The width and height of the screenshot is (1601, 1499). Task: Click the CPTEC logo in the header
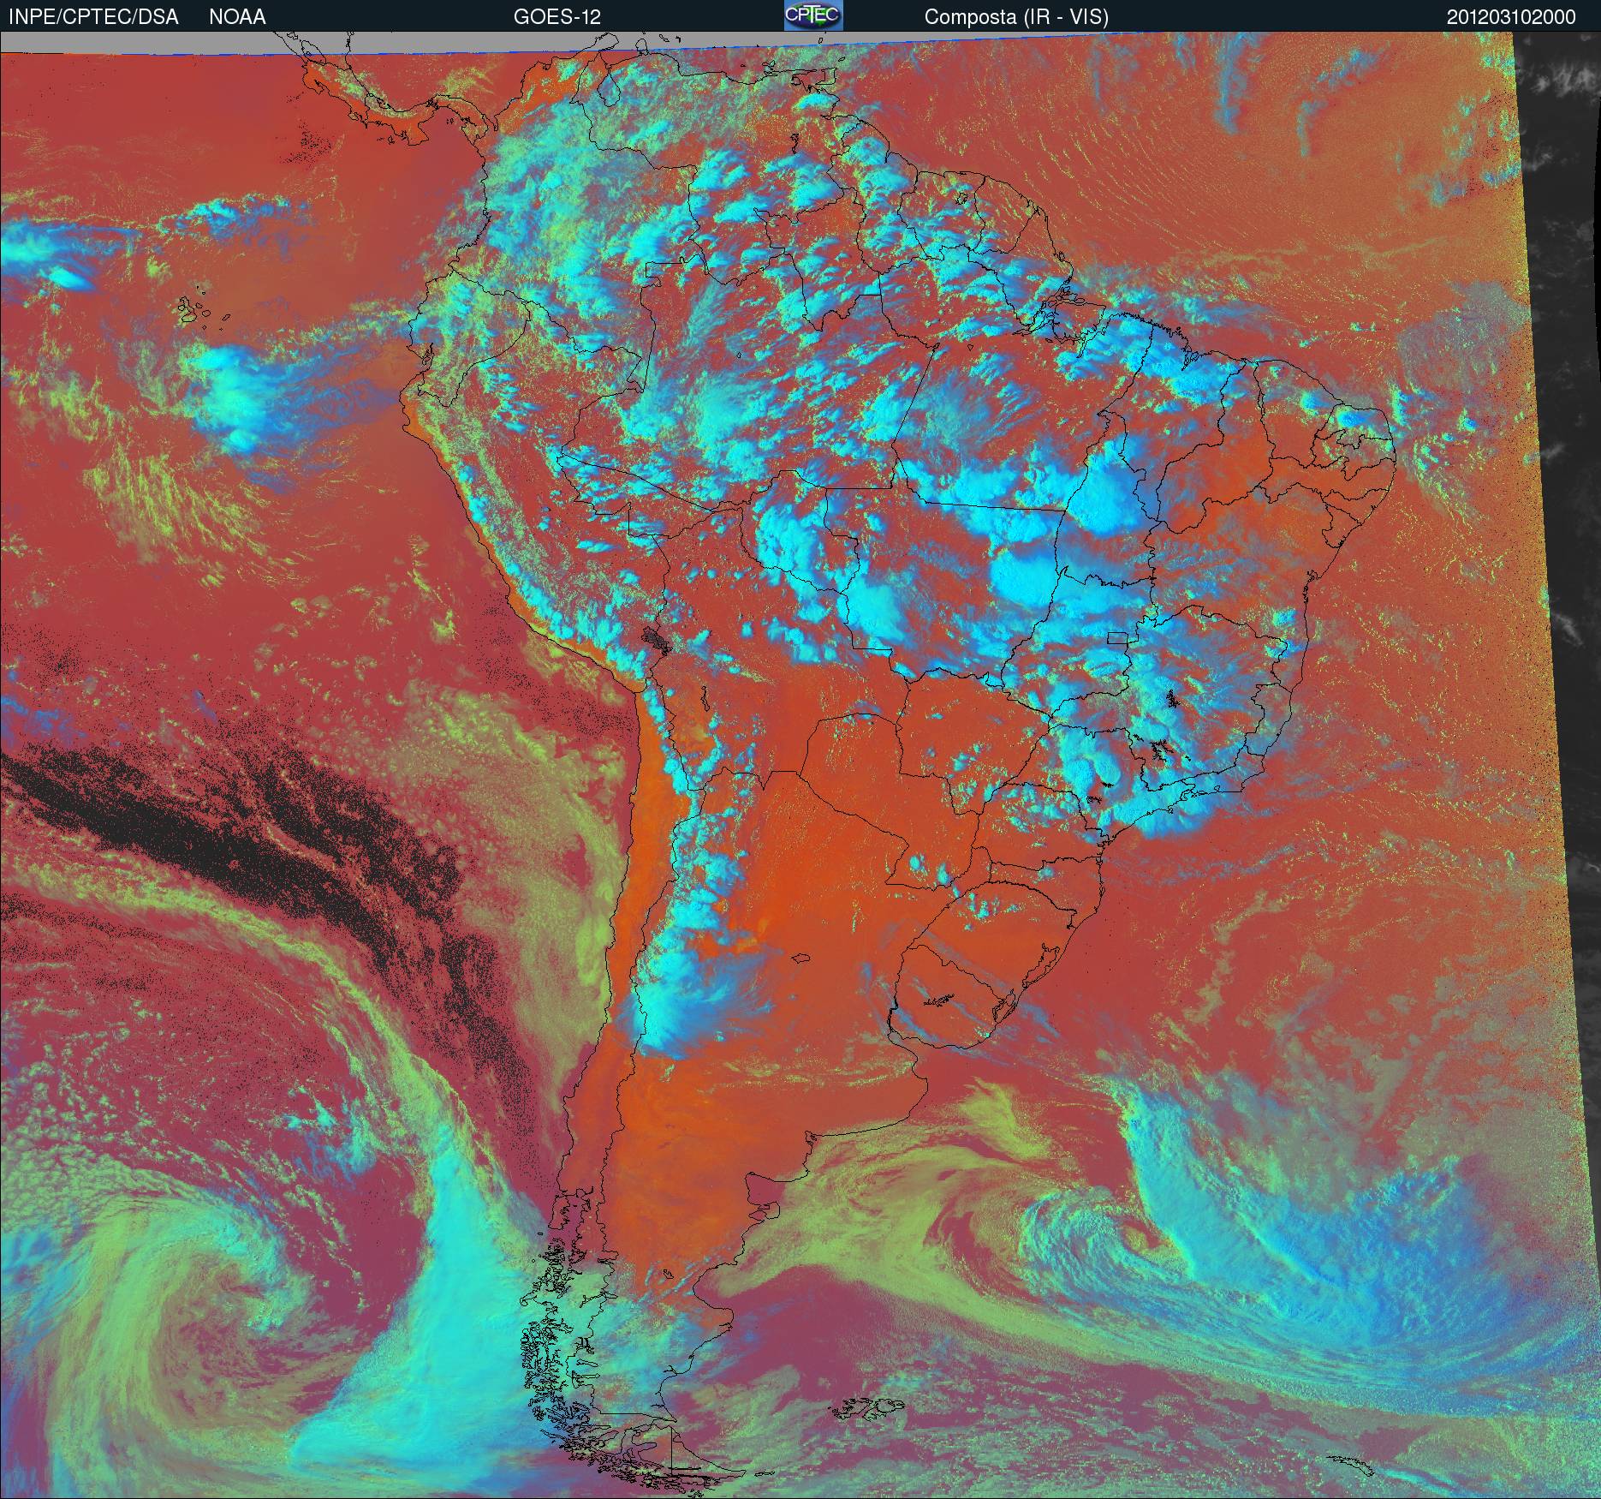[x=813, y=15]
